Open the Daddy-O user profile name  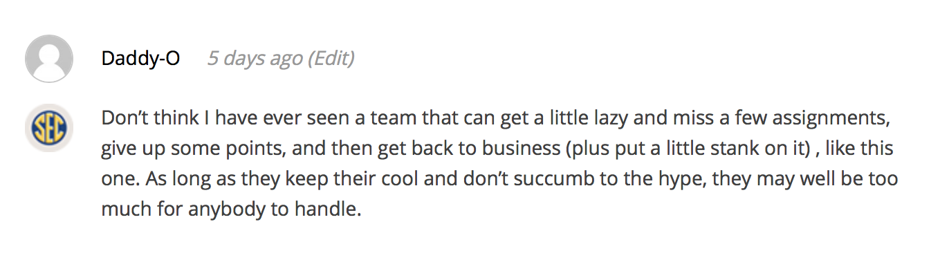140,58
